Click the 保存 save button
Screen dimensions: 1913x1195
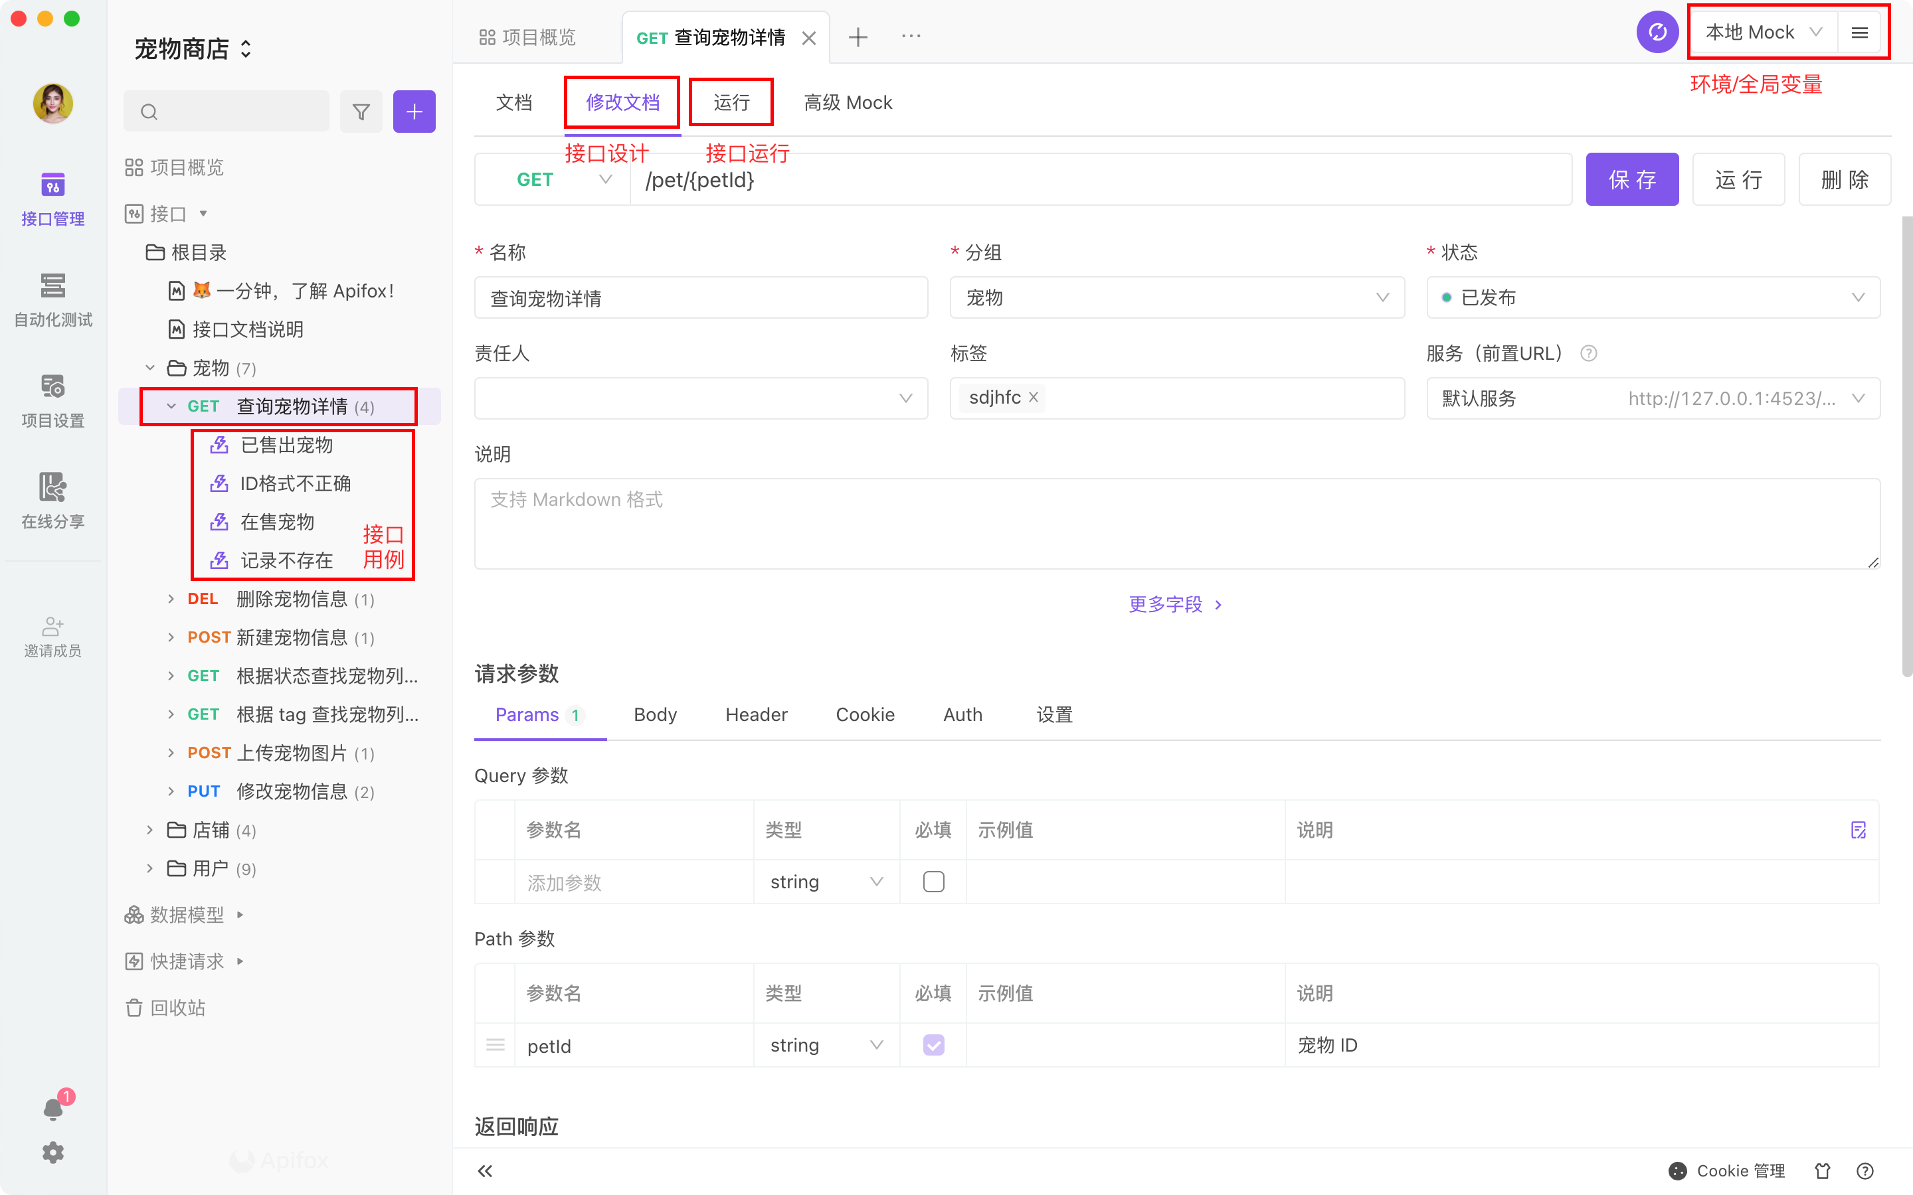click(1631, 179)
